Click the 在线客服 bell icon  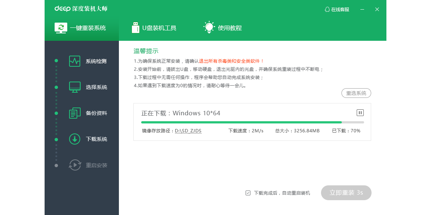click(x=327, y=9)
